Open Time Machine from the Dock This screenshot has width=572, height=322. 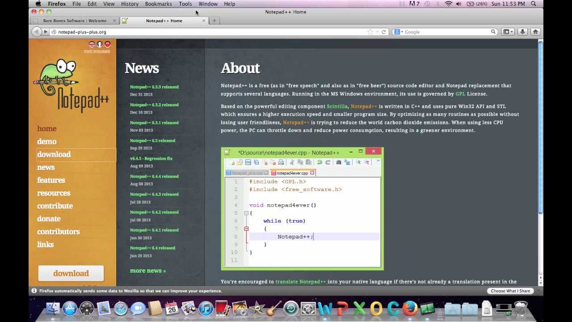point(291,309)
